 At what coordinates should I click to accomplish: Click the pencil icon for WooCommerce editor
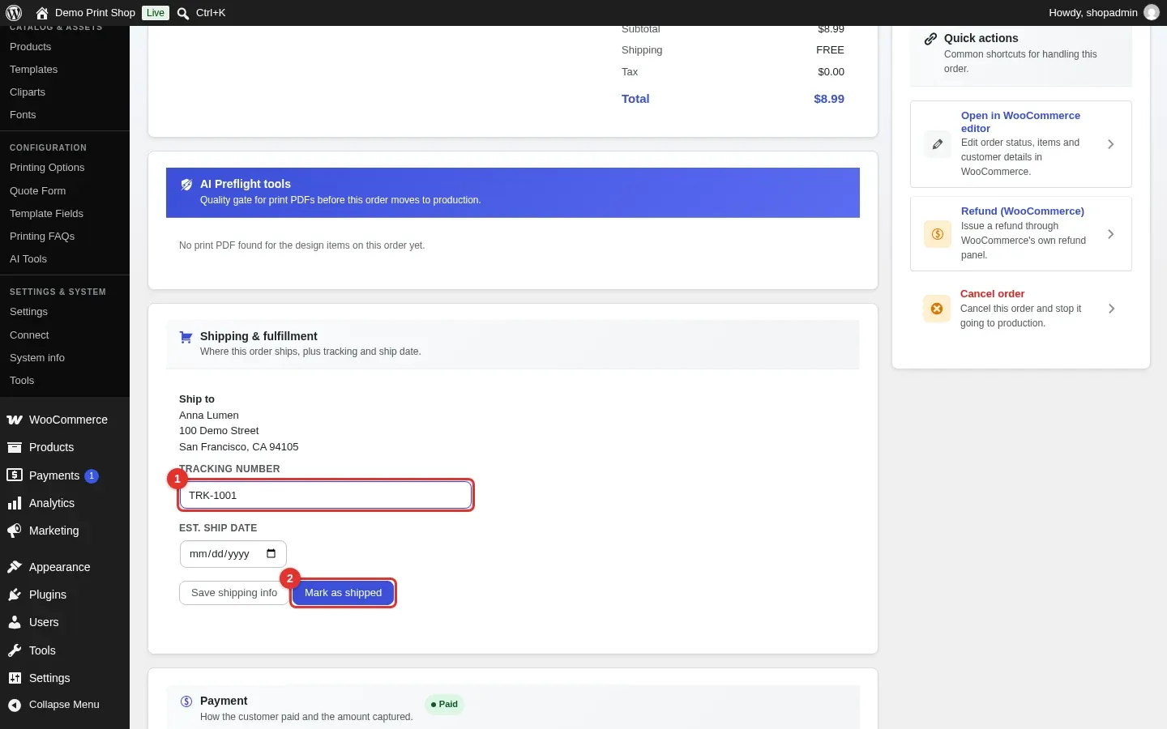[938, 144]
